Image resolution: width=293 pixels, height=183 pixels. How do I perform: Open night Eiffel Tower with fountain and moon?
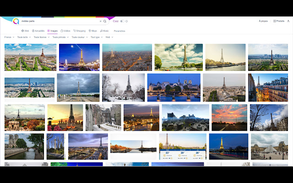point(79,57)
